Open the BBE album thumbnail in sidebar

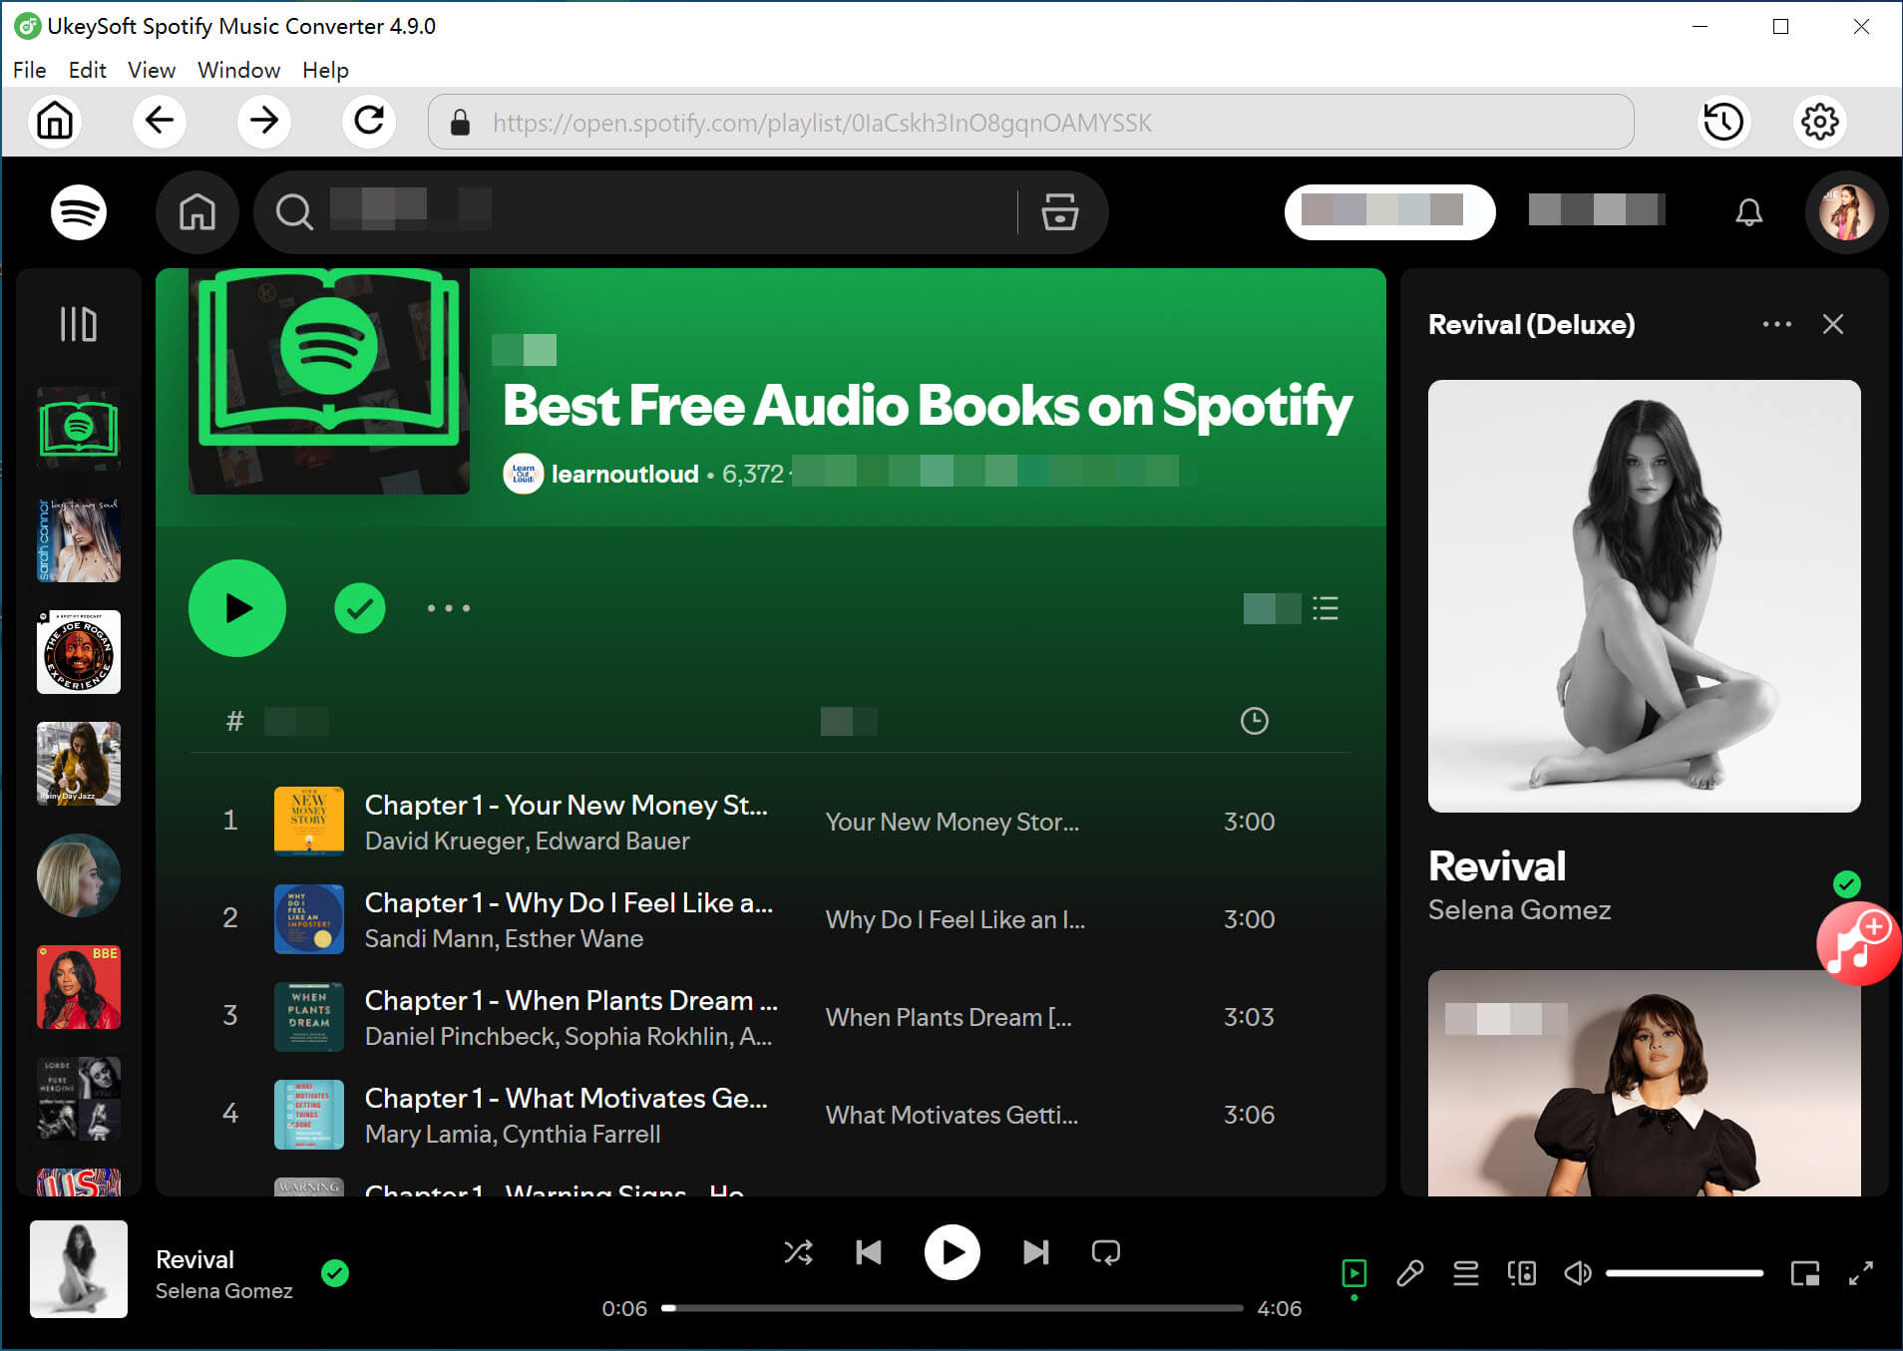79,987
